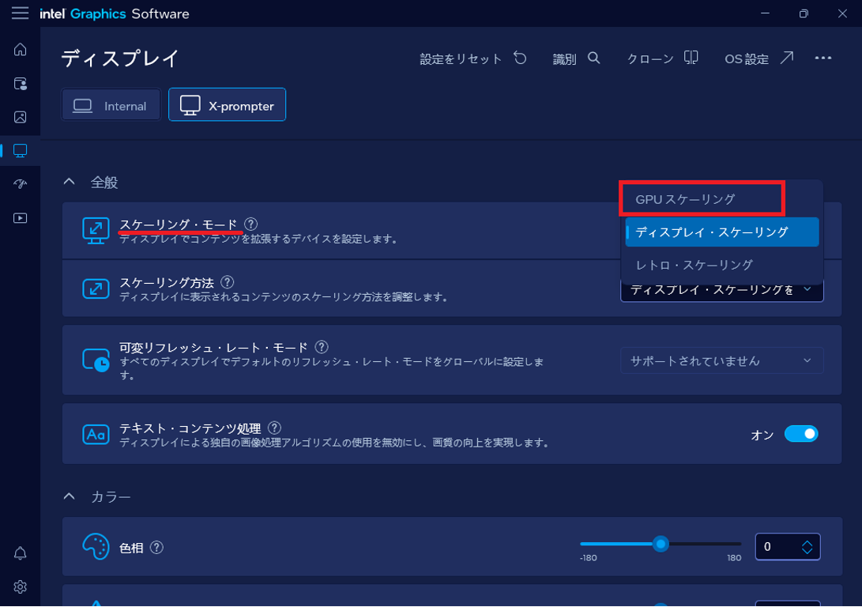Click the 色相 label text
The width and height of the screenshot is (862, 607).
131,549
